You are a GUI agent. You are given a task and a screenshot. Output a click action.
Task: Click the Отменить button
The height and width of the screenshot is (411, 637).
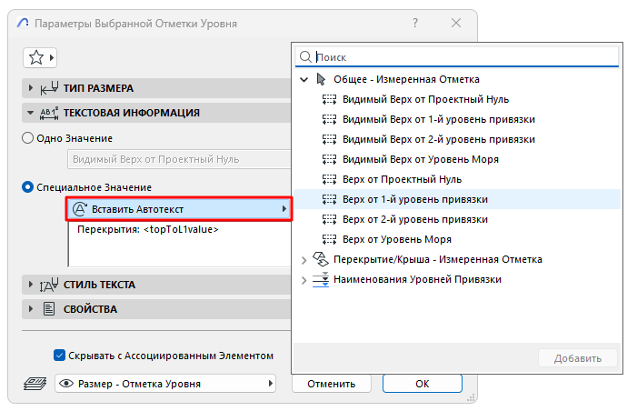332,384
